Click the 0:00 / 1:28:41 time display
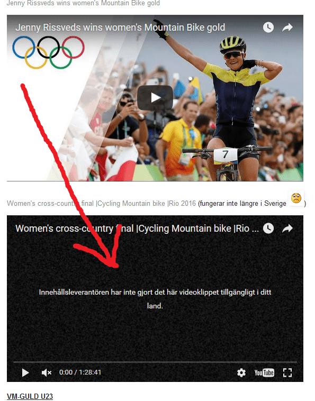This screenshot has width=315, height=401. pos(80,372)
